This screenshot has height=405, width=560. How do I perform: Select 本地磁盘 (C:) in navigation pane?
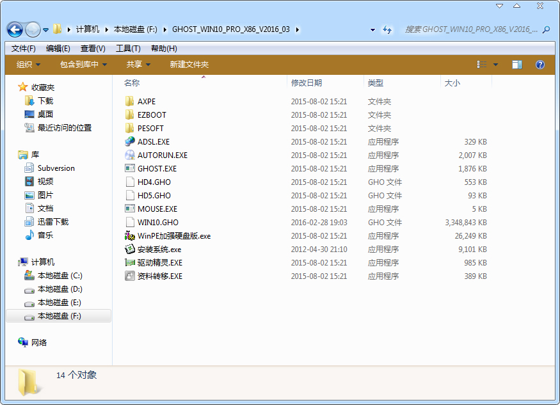pos(61,276)
